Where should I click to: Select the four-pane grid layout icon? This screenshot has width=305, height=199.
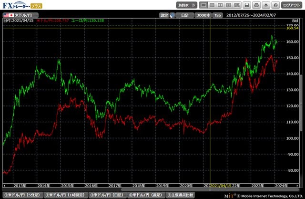click(x=229, y=5)
